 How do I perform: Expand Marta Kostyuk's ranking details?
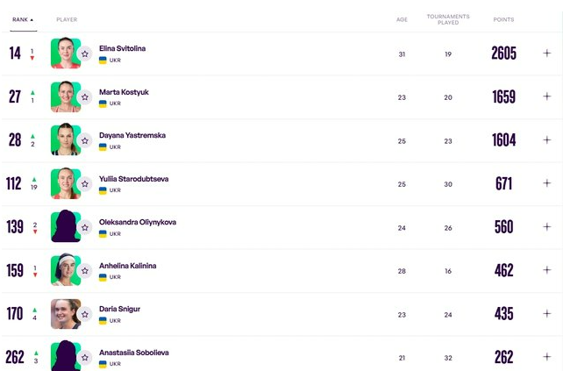[x=546, y=96]
